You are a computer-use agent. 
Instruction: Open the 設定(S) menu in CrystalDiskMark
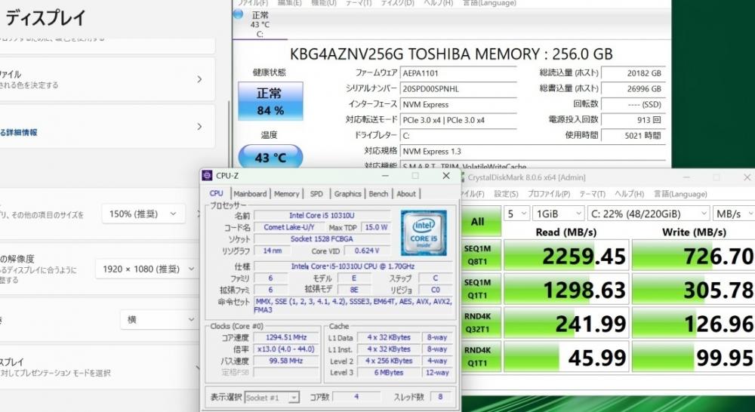pyautogui.click(x=506, y=194)
